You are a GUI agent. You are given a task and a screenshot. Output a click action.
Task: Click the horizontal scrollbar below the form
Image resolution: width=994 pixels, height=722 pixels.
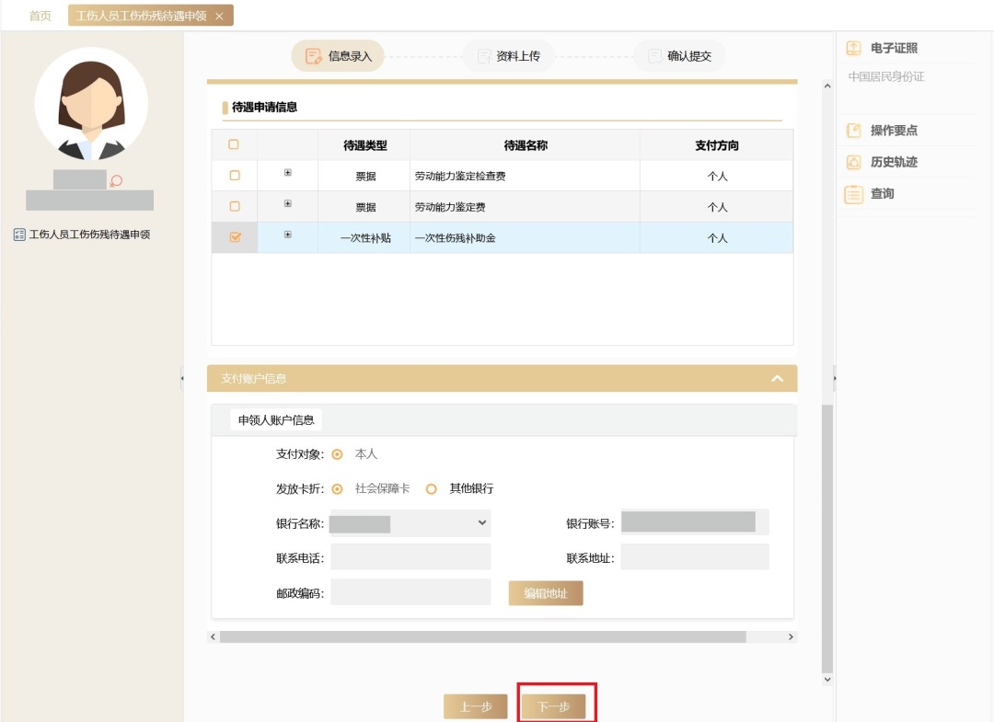482,636
